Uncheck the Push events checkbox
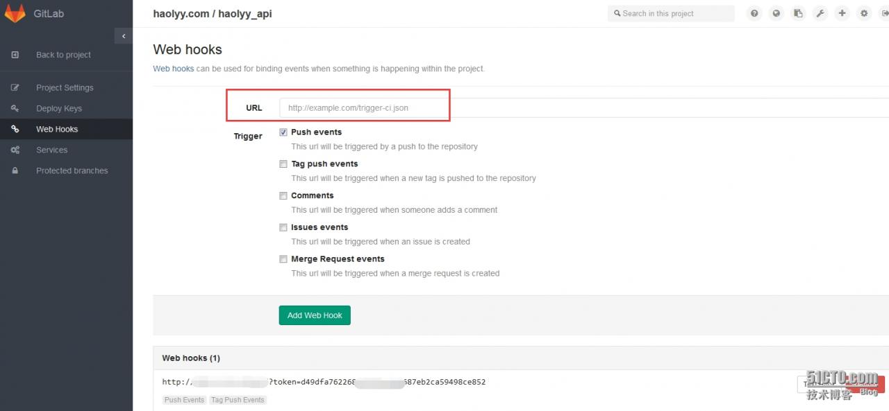The image size is (889, 411). [283, 132]
